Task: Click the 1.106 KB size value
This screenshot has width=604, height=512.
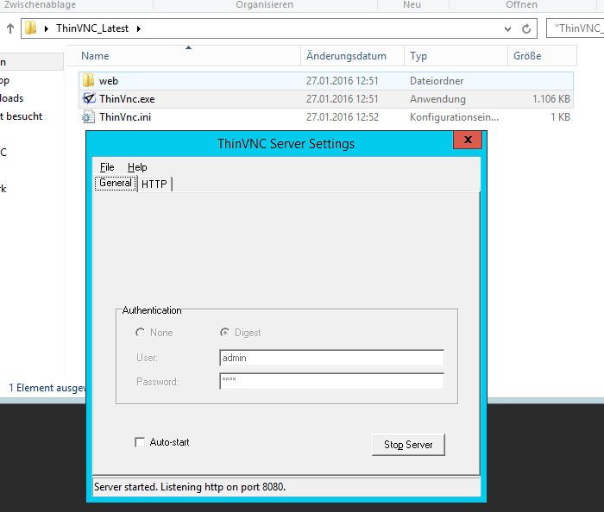Action: [x=551, y=99]
